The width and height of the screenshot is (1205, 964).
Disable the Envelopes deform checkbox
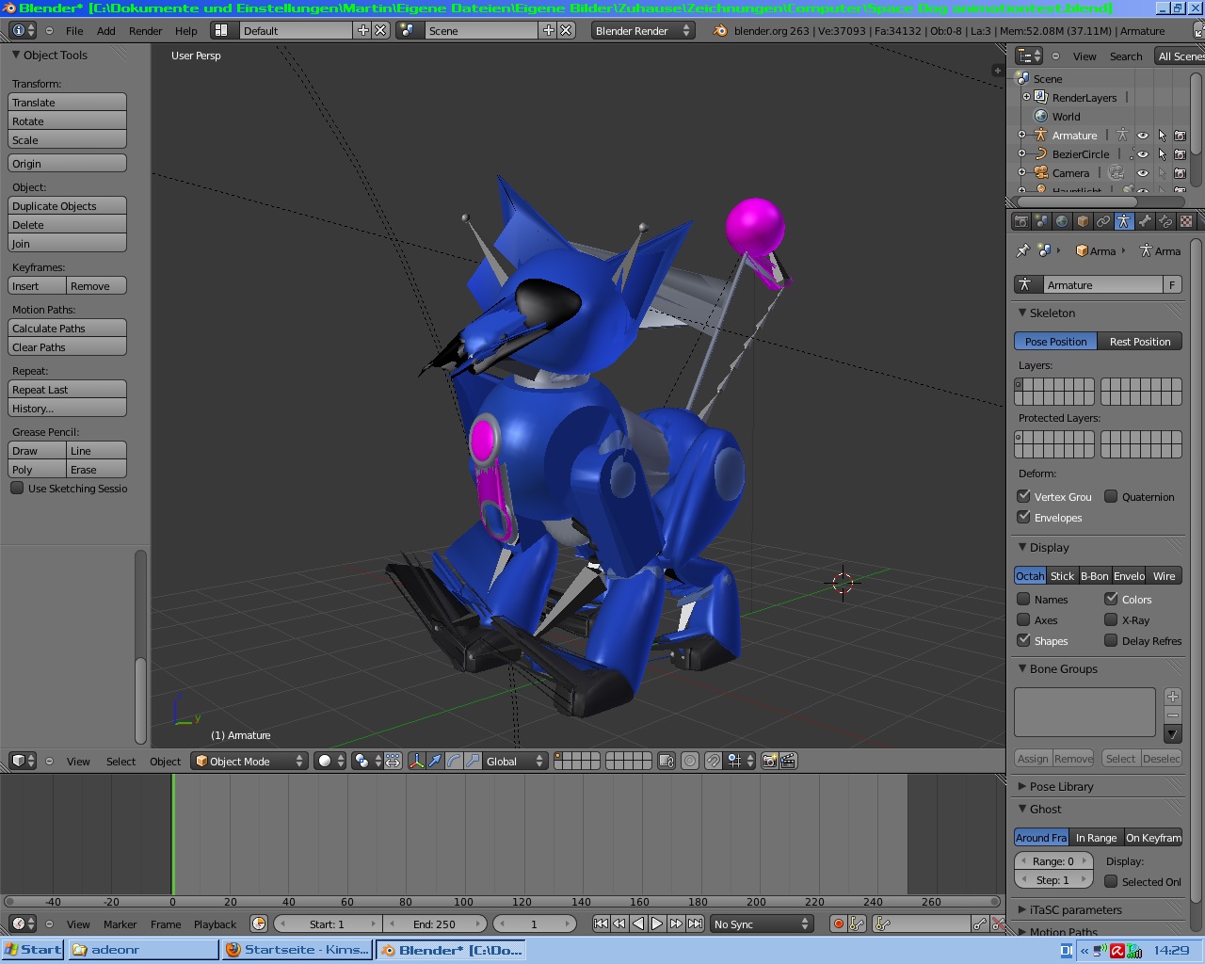pos(1023,517)
